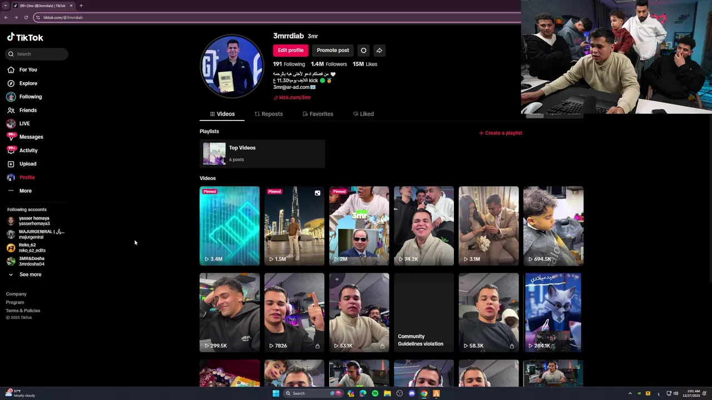Screen dimensions: 712x400
Task: Open the LIVE section
Action: tap(18, 123)
